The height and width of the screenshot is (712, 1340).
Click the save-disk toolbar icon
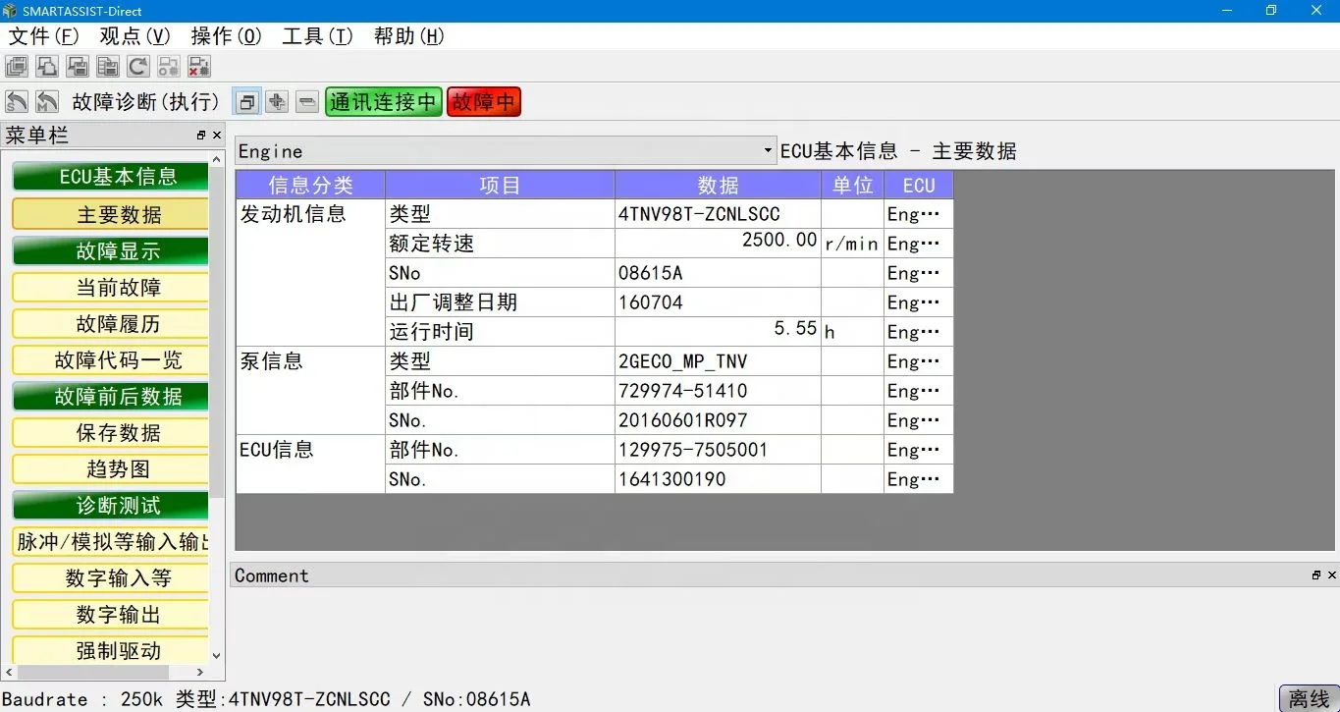[x=78, y=67]
